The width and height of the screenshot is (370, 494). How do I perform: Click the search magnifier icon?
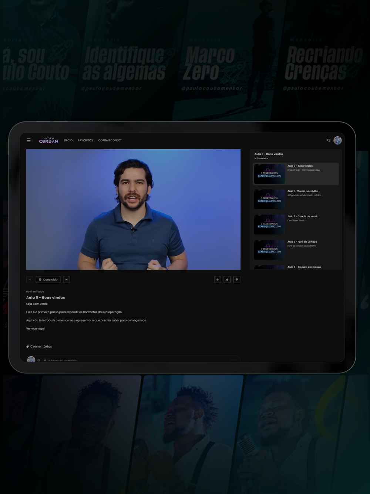tap(329, 140)
